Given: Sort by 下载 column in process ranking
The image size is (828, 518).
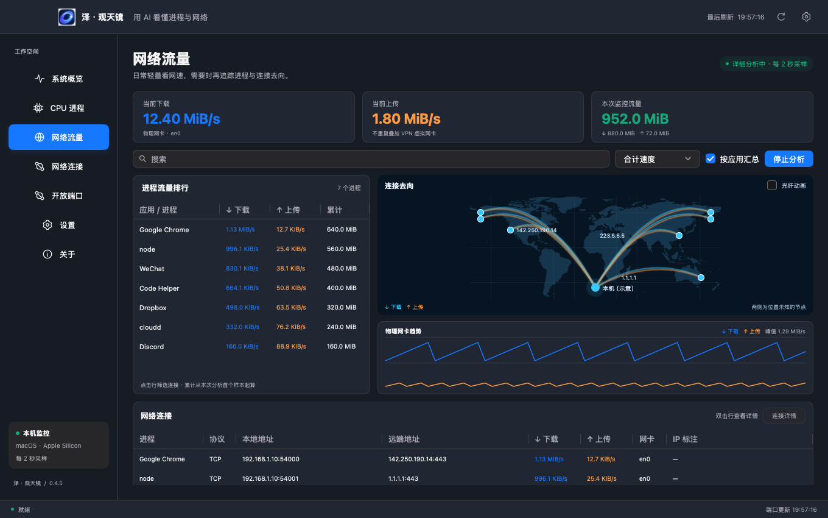Looking at the screenshot, I should [x=237, y=210].
